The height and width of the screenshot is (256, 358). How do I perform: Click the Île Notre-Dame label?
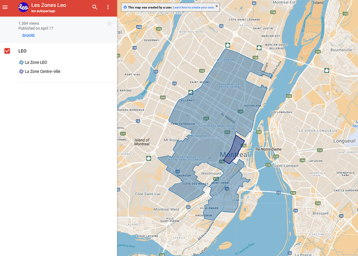click(x=268, y=149)
